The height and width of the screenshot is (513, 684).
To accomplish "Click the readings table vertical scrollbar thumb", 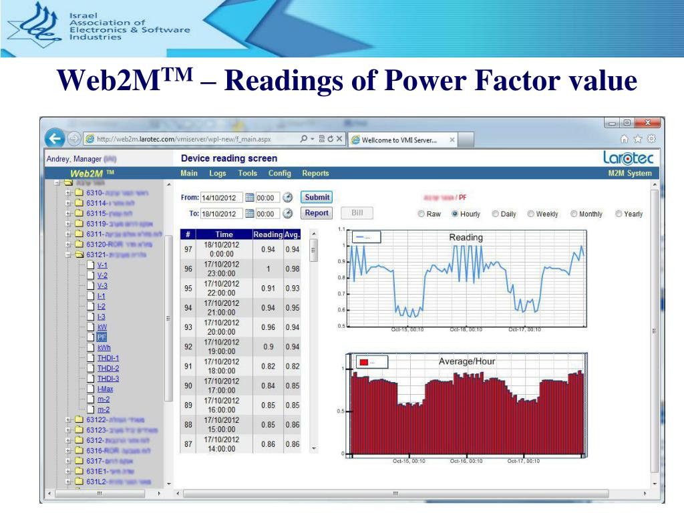I will pos(313,250).
